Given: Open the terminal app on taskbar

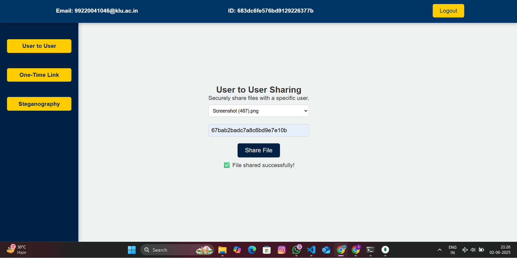Looking at the screenshot, I should [371, 250].
